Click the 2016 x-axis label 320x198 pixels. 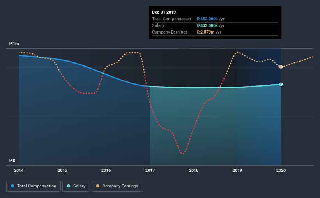point(106,170)
